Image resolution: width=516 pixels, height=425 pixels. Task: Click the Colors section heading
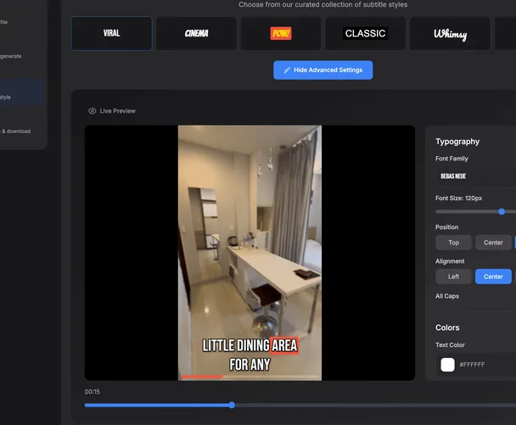click(x=447, y=327)
